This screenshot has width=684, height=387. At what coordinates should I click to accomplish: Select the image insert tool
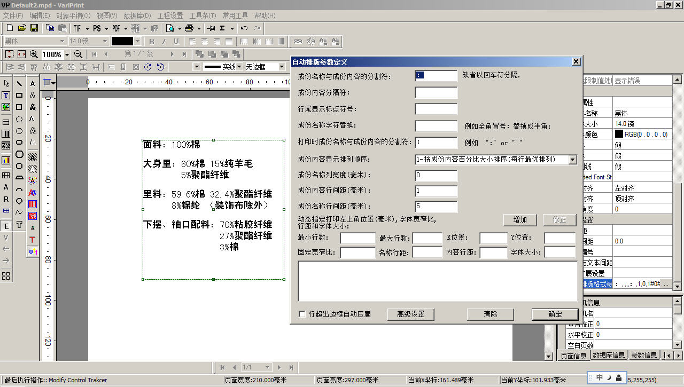click(6, 107)
